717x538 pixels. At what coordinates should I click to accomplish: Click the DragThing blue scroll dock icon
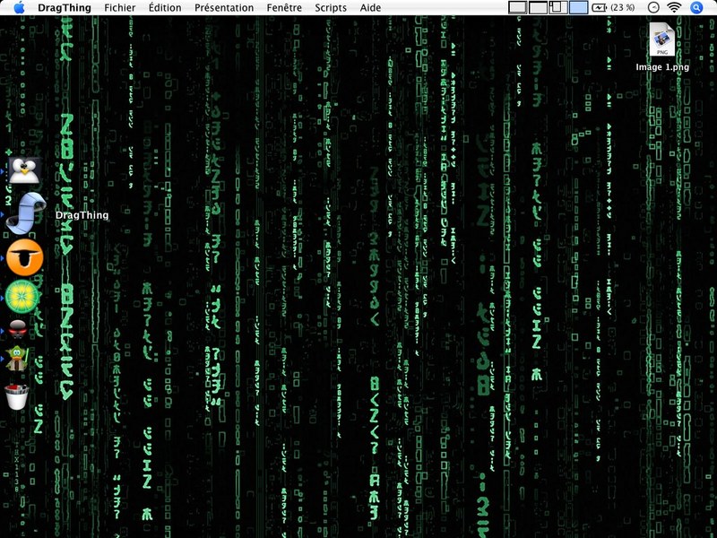(x=27, y=213)
